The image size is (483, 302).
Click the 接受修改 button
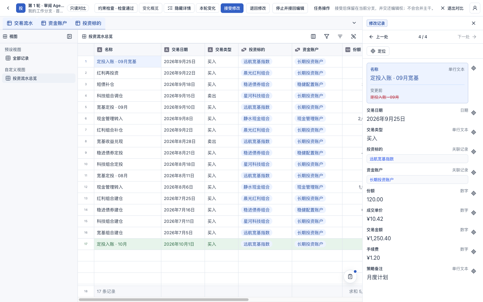232,8
